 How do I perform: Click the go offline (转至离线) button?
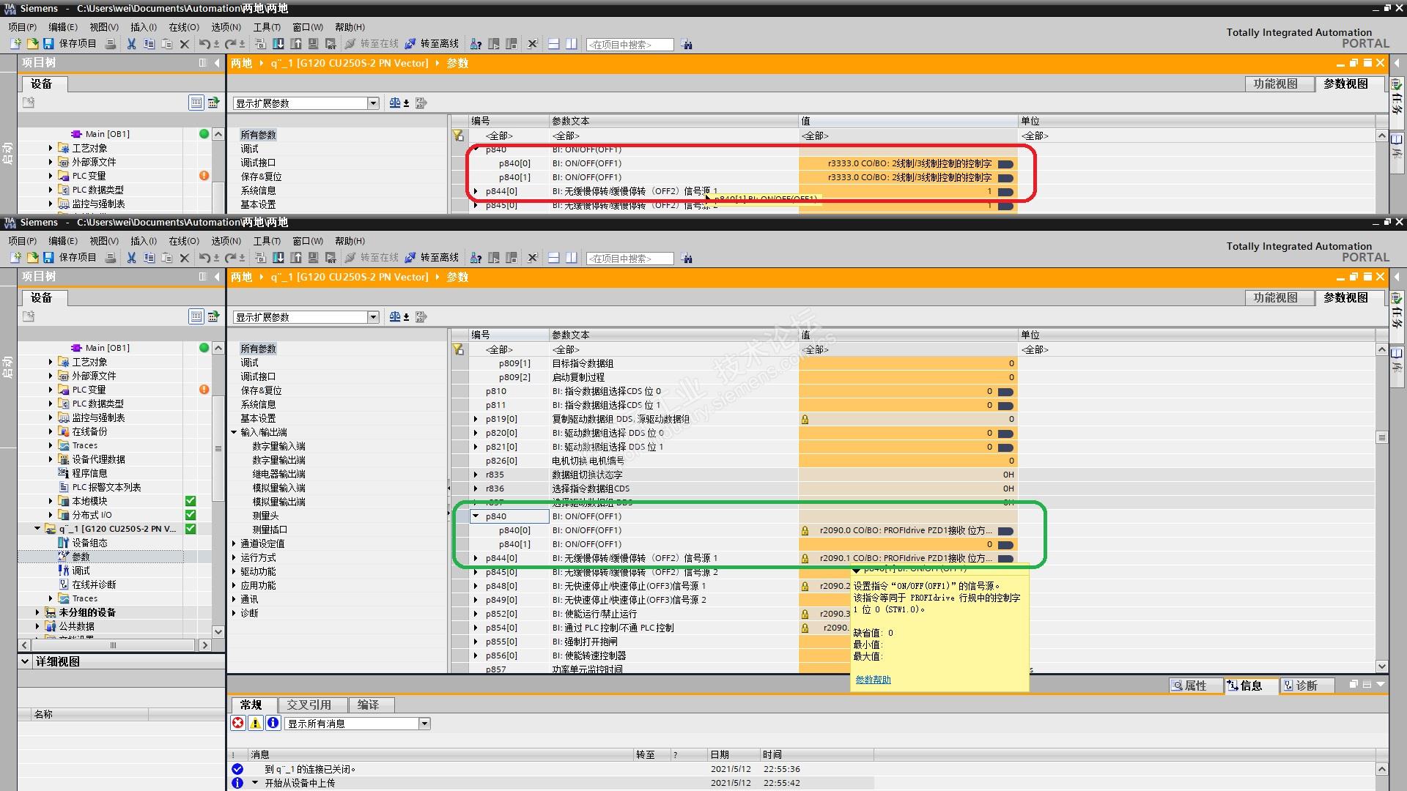432,258
